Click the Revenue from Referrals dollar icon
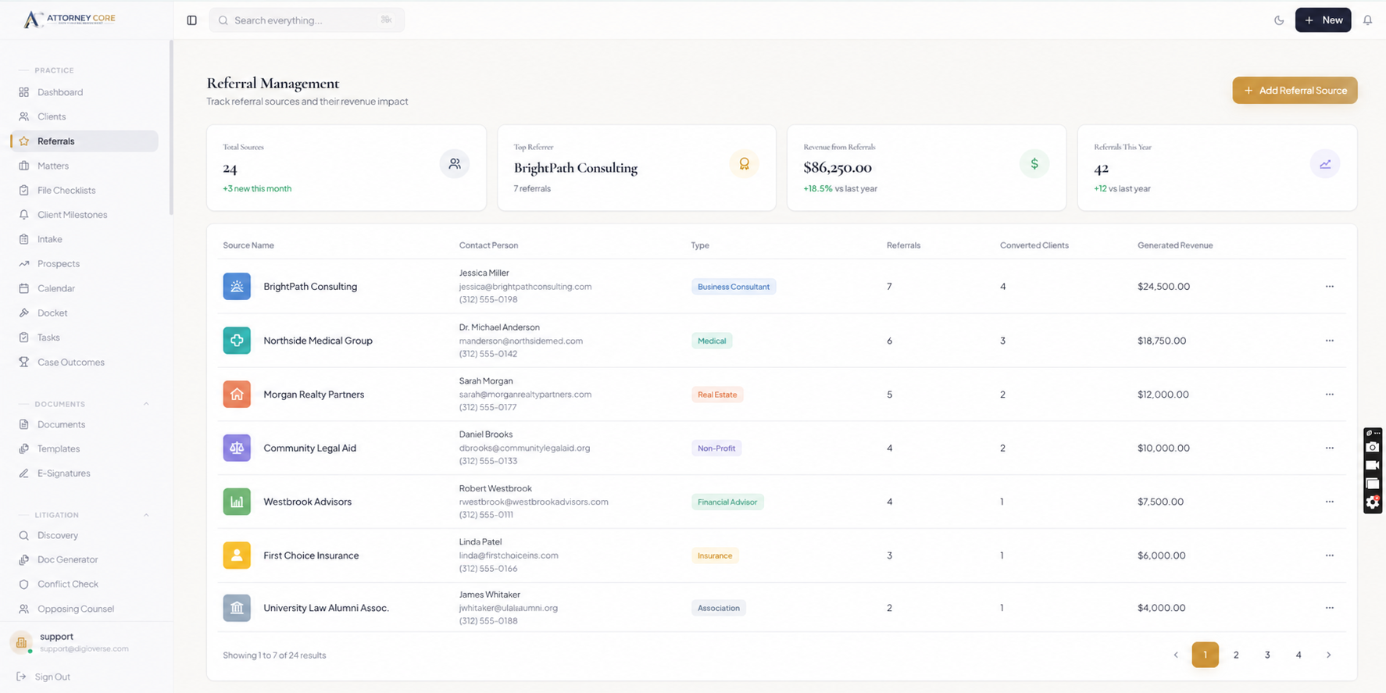This screenshot has height=693, width=1386. coord(1034,164)
